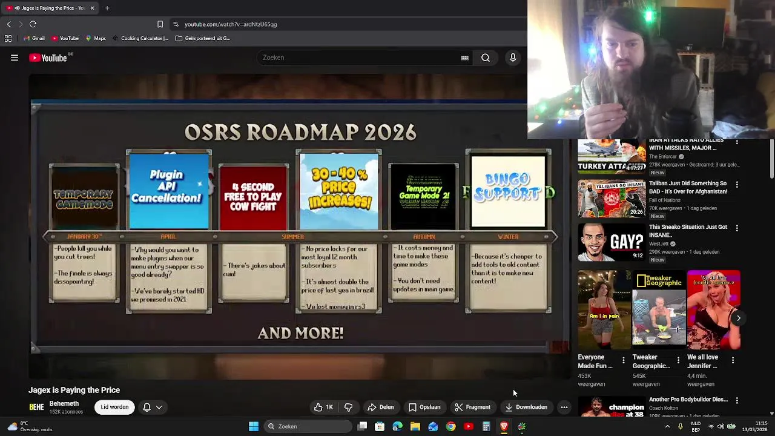Click the main video player frame
Screen dimensions: 775x436
[299, 227]
